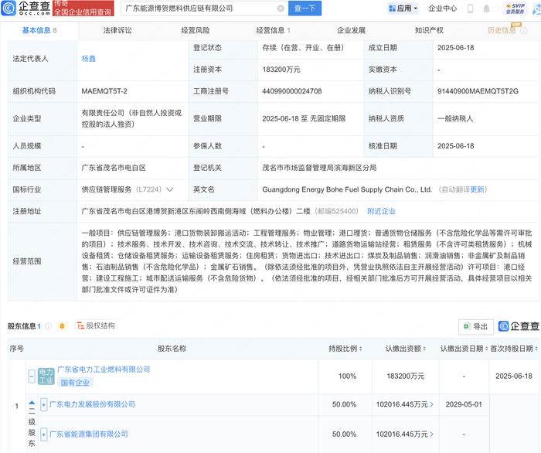Switch to the 企业发展 tab
This screenshot has height=453, width=541.
point(351,31)
